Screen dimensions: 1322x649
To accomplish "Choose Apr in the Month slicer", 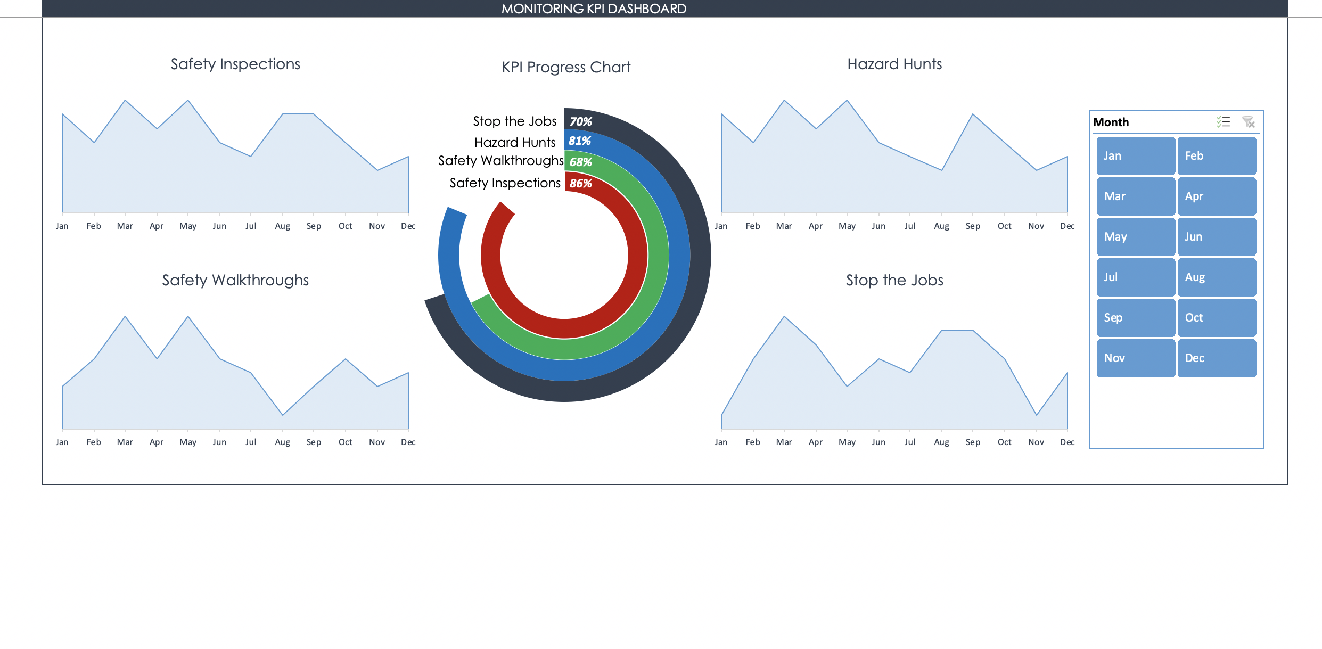I will coord(1216,196).
